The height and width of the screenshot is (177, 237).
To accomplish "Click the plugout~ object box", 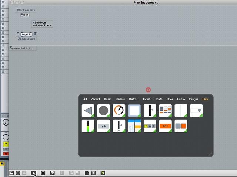I will [x=26, y=34].
